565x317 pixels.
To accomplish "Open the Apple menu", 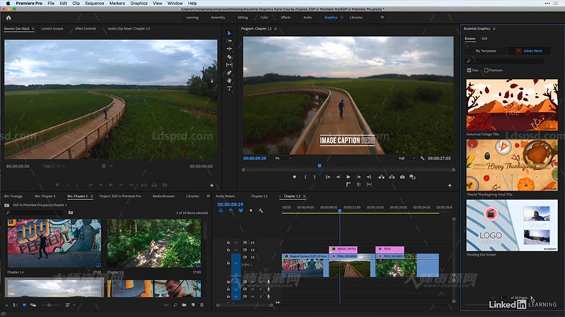I will coord(8,4).
